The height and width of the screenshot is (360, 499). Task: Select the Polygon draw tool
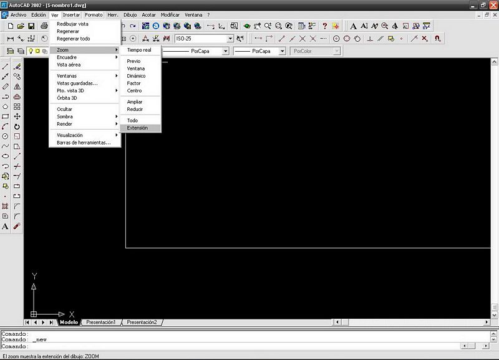click(5, 107)
